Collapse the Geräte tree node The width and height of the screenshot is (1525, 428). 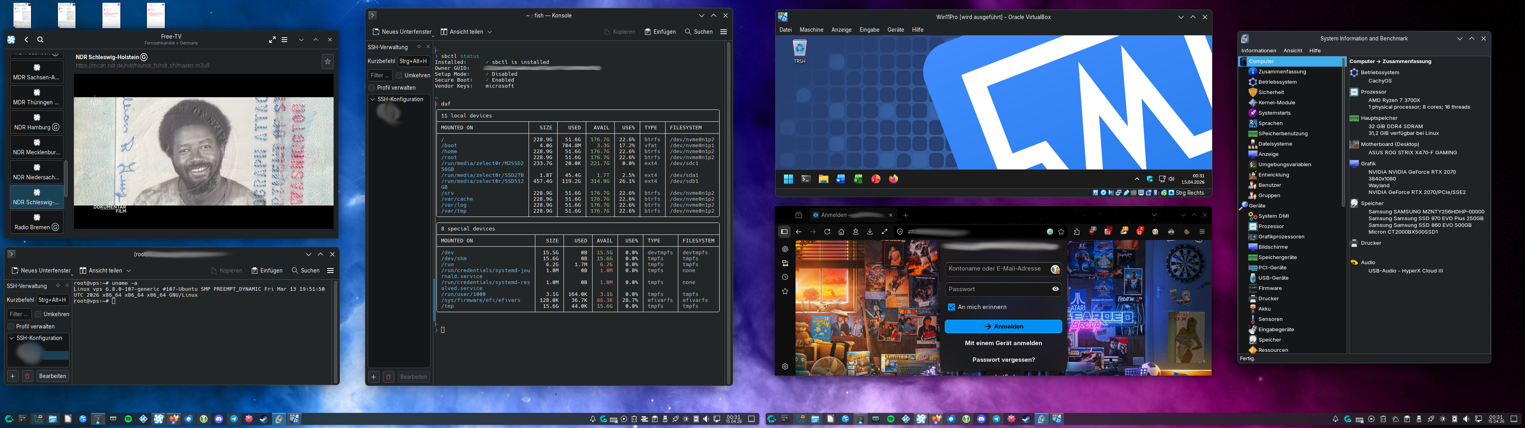pos(1243,206)
